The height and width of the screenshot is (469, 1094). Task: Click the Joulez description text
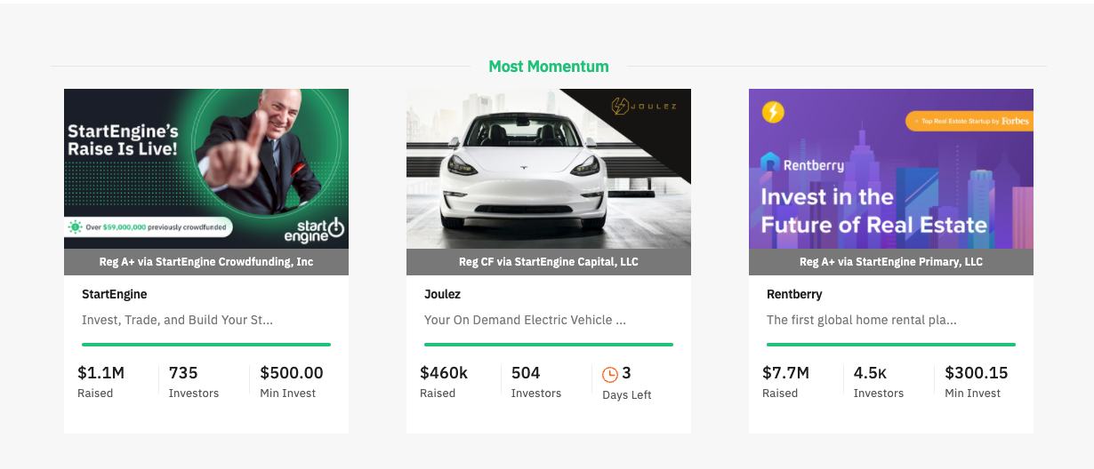(x=525, y=320)
